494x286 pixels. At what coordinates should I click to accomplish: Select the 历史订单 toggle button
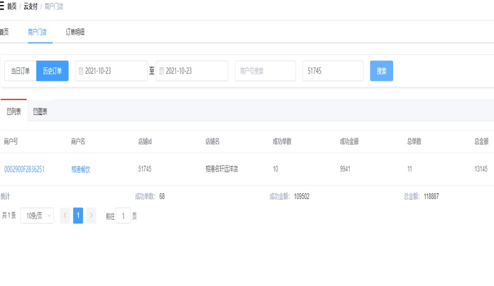pos(52,71)
